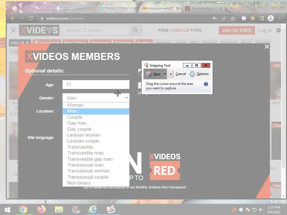This screenshot has width=287, height=215.
Task: Select Woman in the gender list
Action: [96, 105]
